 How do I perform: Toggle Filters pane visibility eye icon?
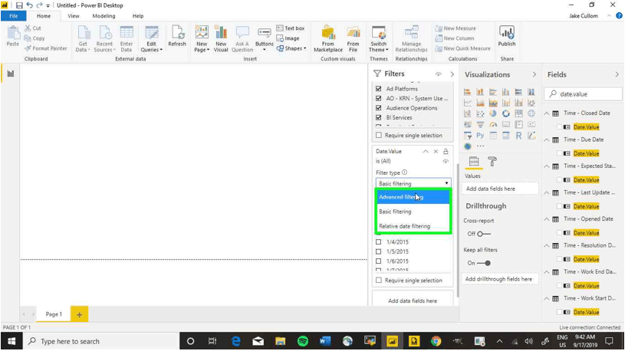pos(439,74)
